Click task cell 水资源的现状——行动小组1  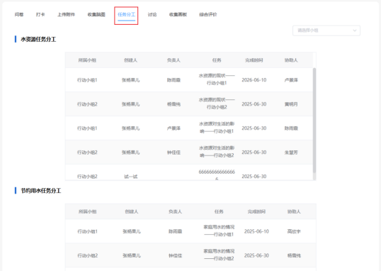point(217,79)
